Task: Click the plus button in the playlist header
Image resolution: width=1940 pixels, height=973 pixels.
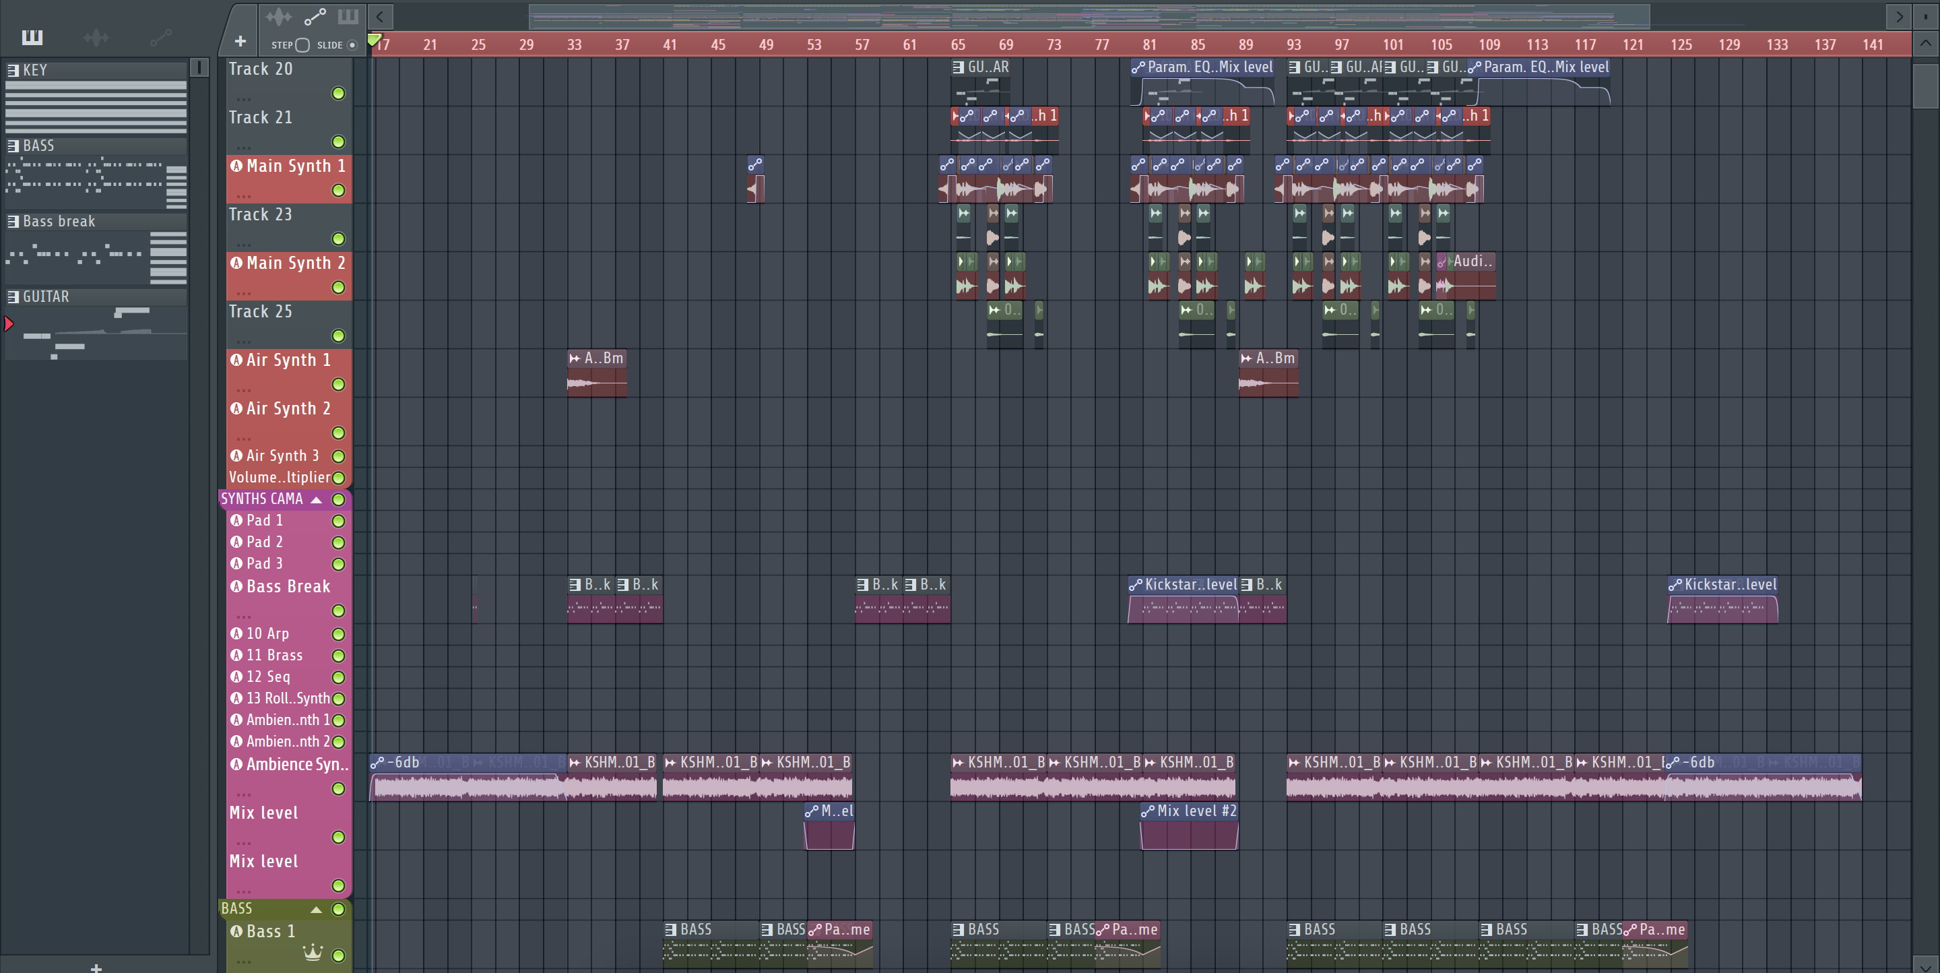Action: 240,41
